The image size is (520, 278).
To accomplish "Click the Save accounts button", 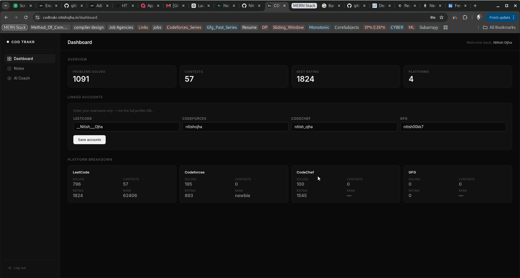I will (89, 140).
